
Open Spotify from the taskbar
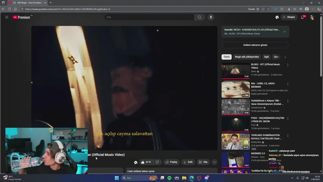click(169, 178)
